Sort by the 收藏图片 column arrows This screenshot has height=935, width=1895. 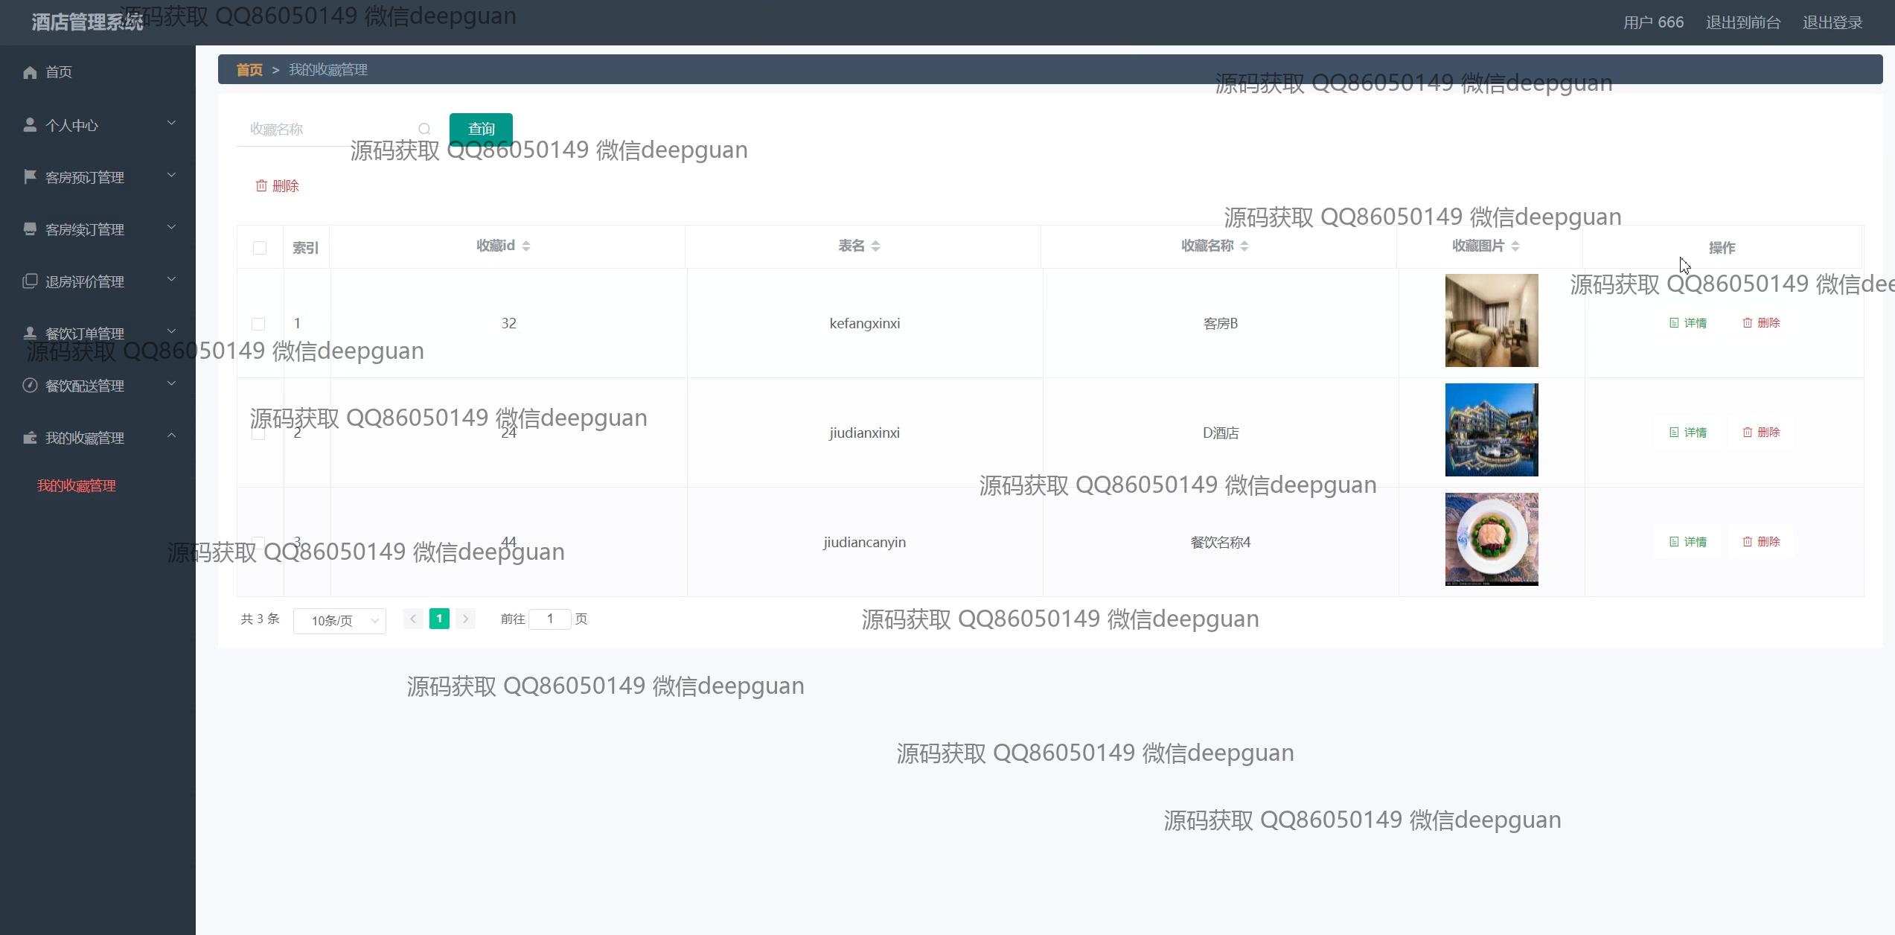pyautogui.click(x=1515, y=246)
